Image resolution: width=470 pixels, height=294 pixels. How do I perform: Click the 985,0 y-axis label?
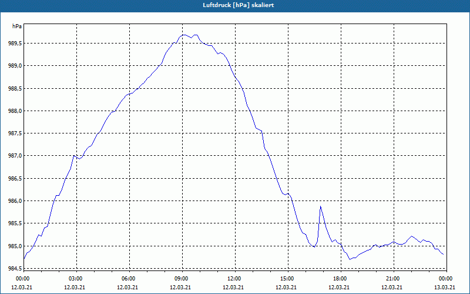pos(15,246)
